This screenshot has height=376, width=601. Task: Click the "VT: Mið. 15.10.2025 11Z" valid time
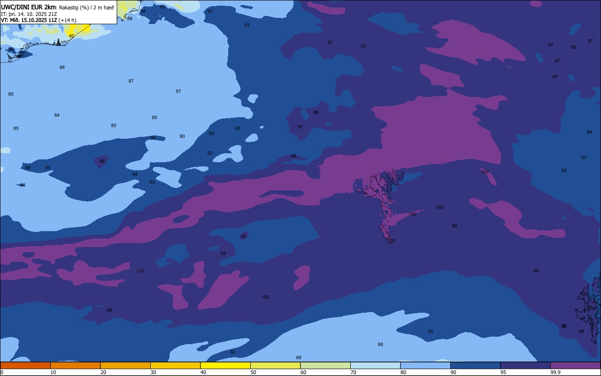29,20
